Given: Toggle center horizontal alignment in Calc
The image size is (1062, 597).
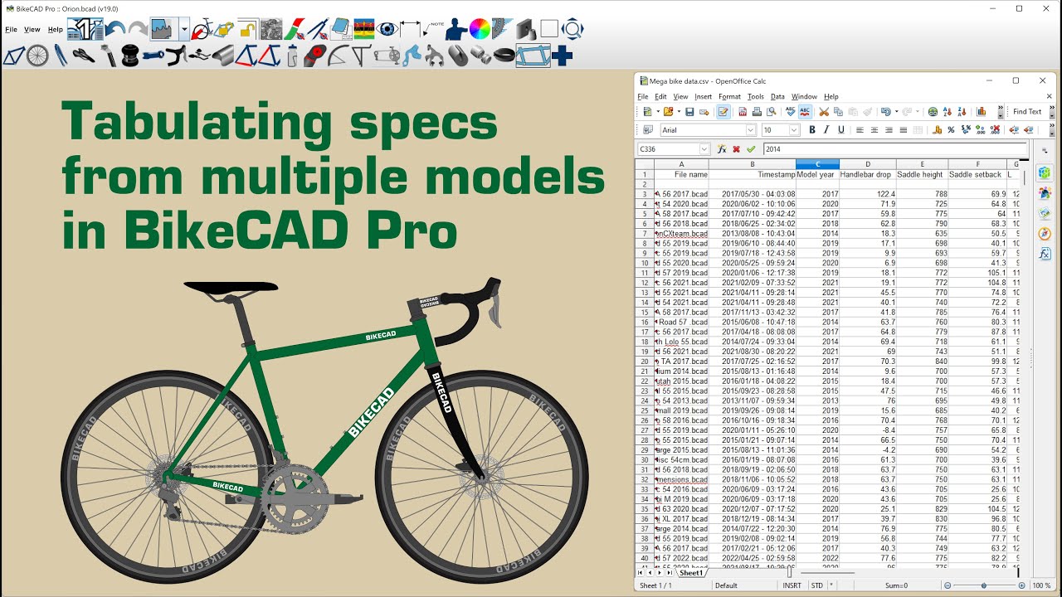Looking at the screenshot, I should coord(874,130).
